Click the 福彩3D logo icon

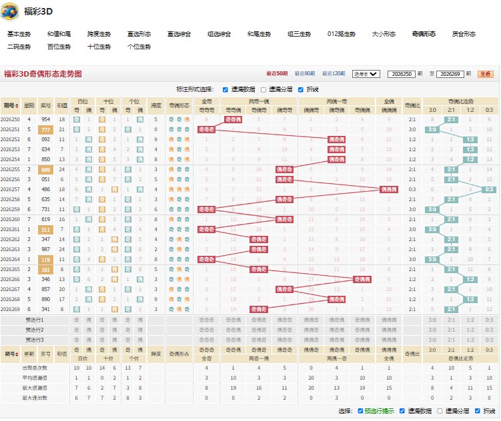[x=9, y=12]
